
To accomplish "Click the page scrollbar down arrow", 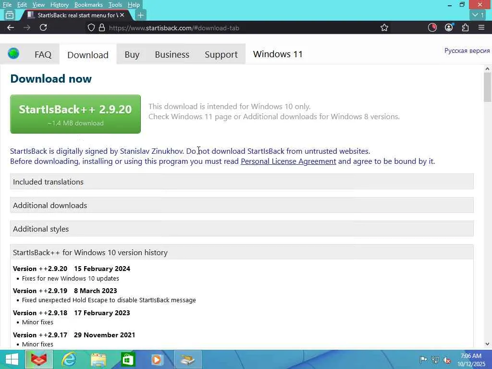I will (487, 344).
